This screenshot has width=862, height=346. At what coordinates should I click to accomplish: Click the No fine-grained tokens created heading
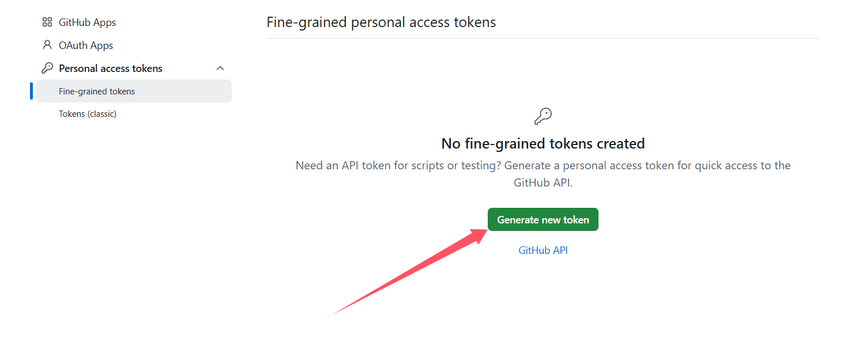click(543, 143)
